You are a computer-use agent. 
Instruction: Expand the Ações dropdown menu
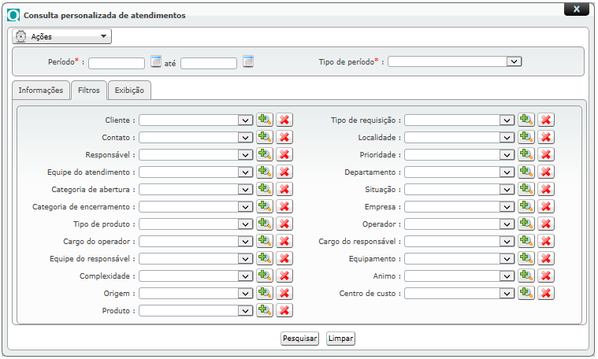[61, 36]
